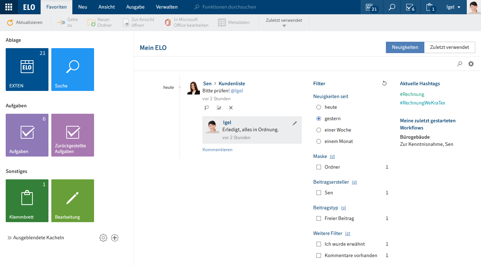Select the 'heute' radio button
This screenshot has width=481, height=266.
(x=319, y=107)
